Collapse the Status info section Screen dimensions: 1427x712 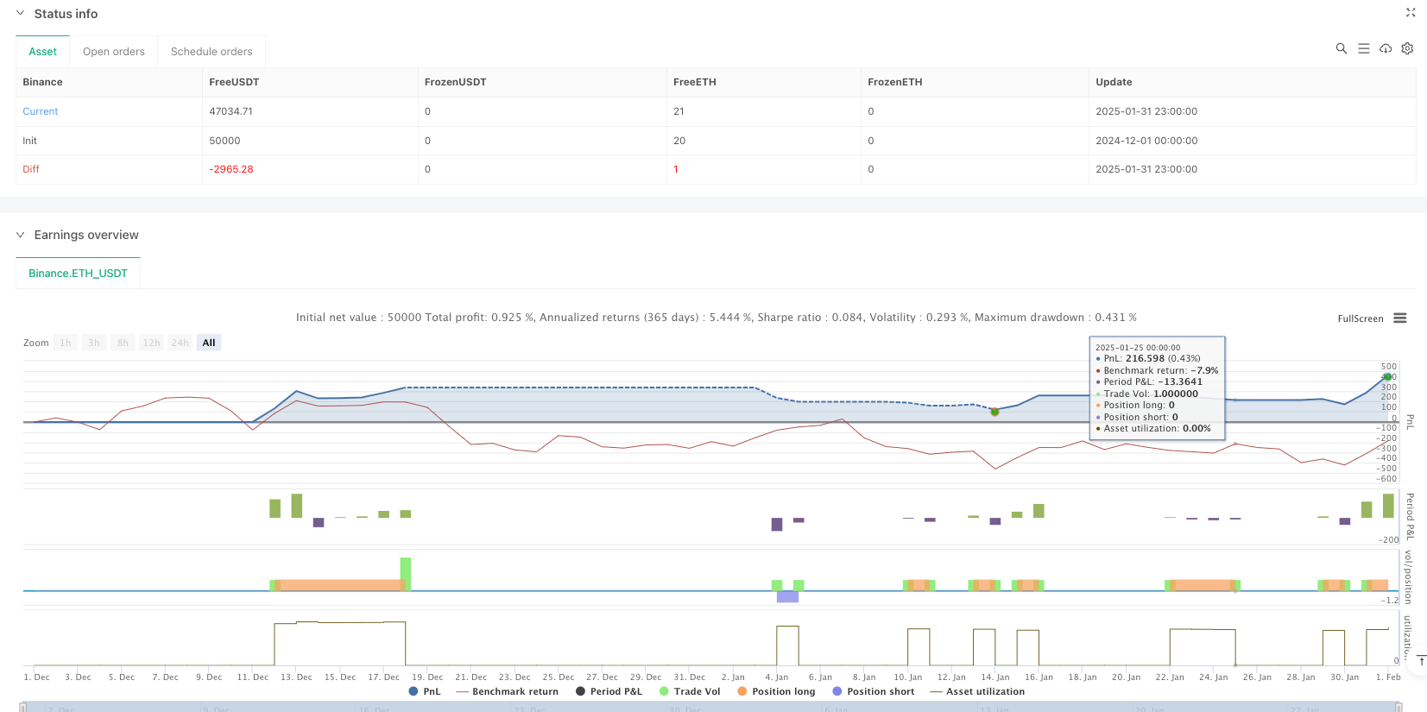pyautogui.click(x=21, y=14)
